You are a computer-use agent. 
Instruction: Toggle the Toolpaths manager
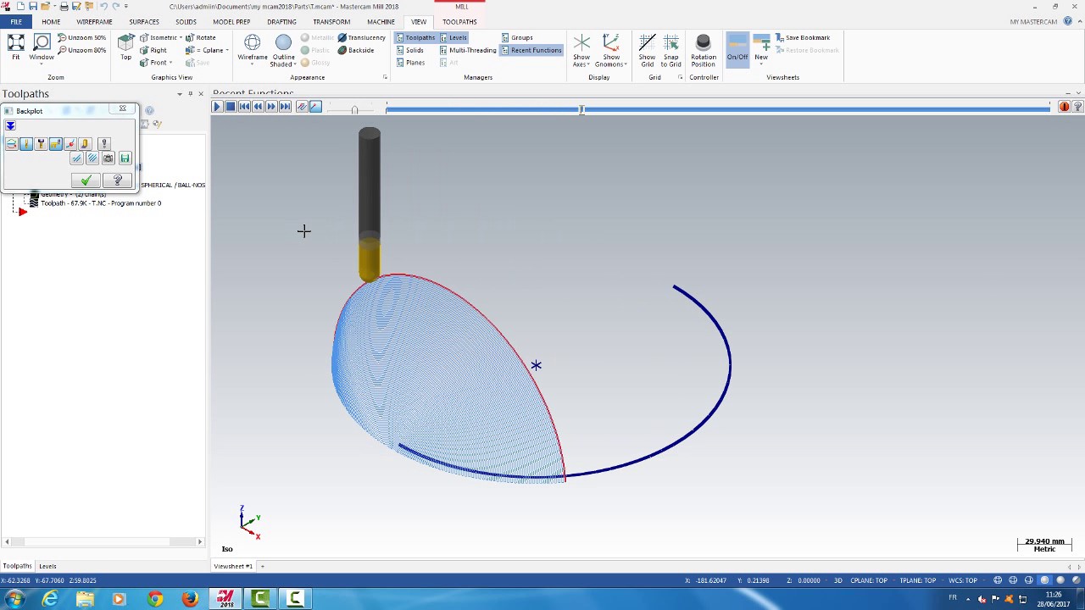coord(415,38)
